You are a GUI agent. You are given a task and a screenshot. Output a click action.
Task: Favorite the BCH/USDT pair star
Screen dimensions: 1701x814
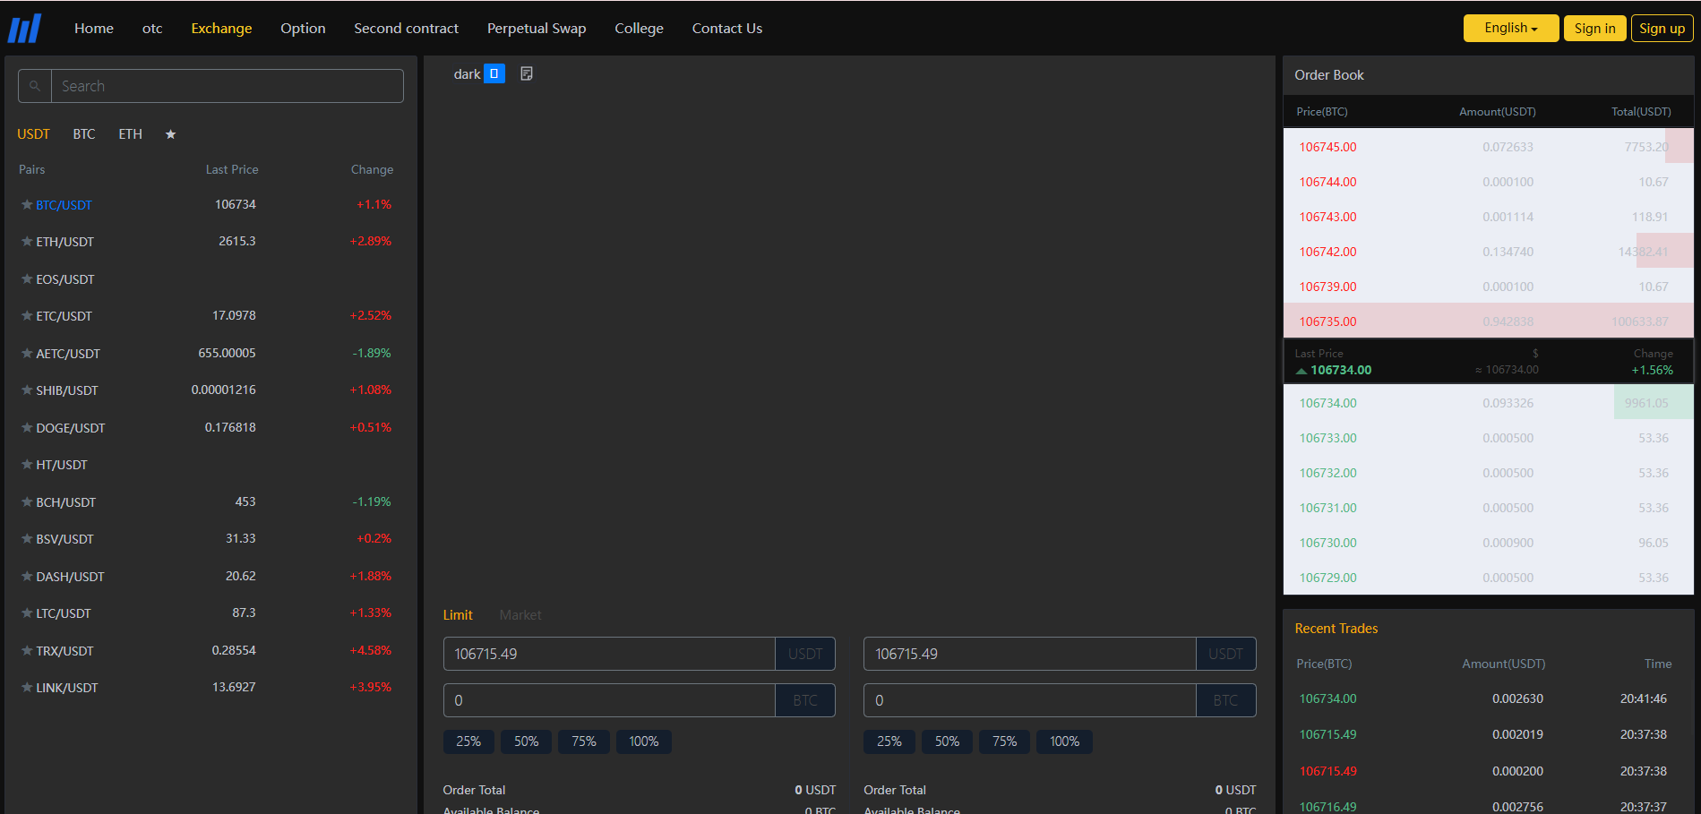(27, 502)
